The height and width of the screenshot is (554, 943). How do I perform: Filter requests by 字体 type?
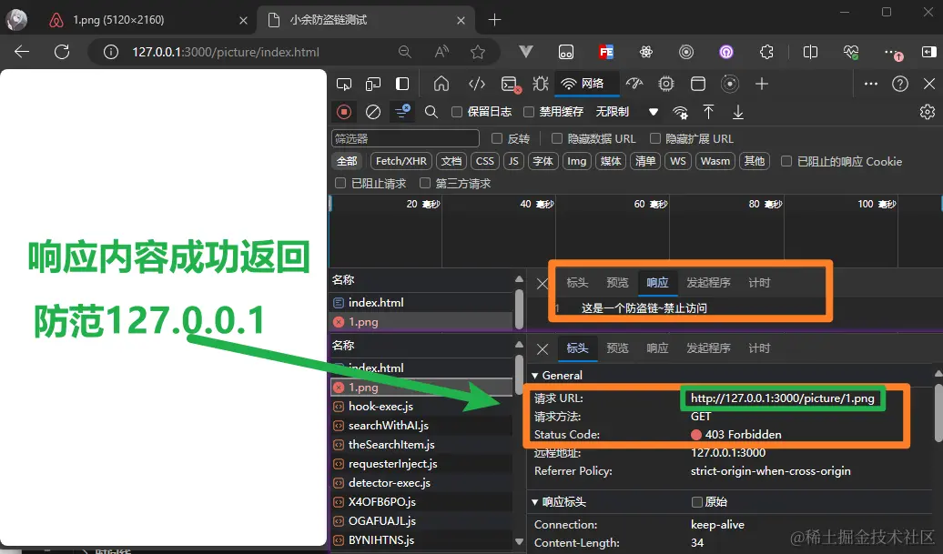point(543,161)
